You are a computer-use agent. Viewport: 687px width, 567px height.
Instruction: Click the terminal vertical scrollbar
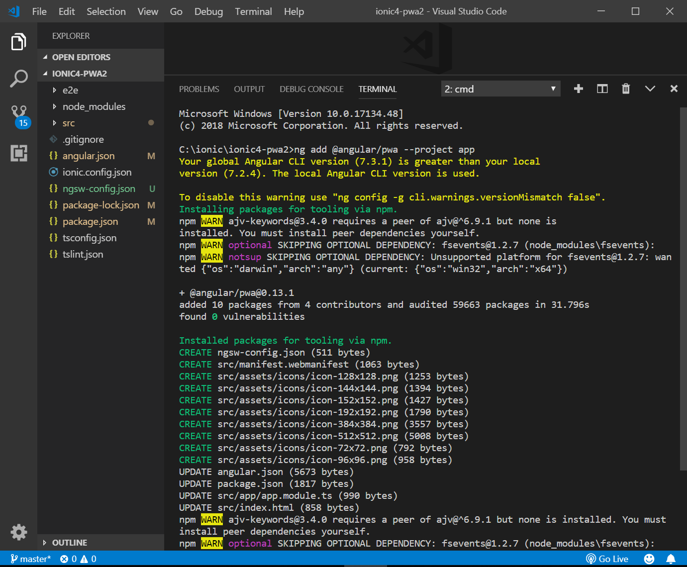(683, 288)
